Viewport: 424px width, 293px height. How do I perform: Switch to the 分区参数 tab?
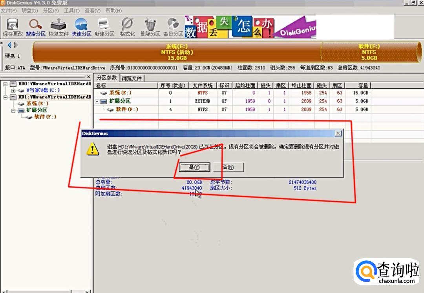point(106,78)
